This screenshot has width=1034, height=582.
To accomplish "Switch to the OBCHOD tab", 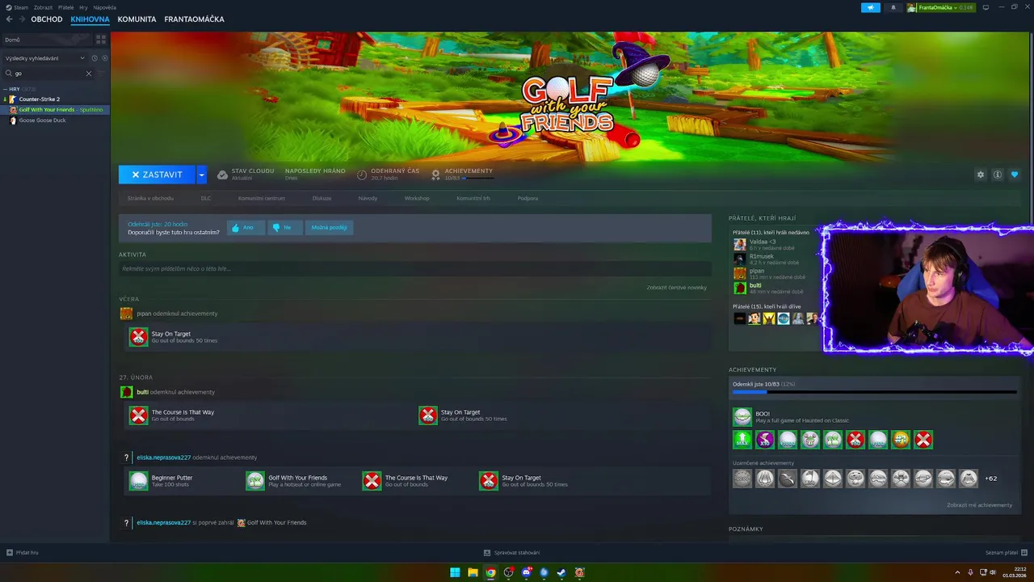I will 47,19.
